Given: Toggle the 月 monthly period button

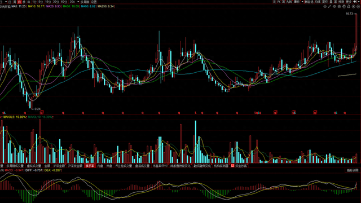Looking at the screenshot, I should pyautogui.click(x=19, y=2).
